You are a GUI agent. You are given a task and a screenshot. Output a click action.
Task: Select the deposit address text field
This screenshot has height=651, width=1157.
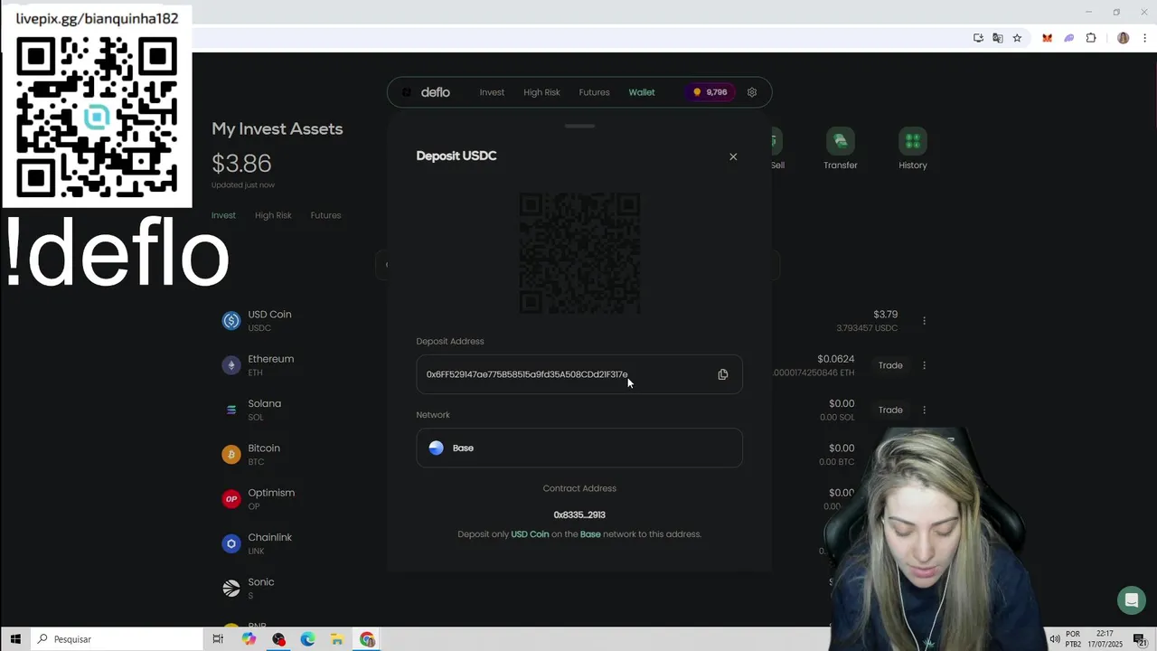point(579,374)
